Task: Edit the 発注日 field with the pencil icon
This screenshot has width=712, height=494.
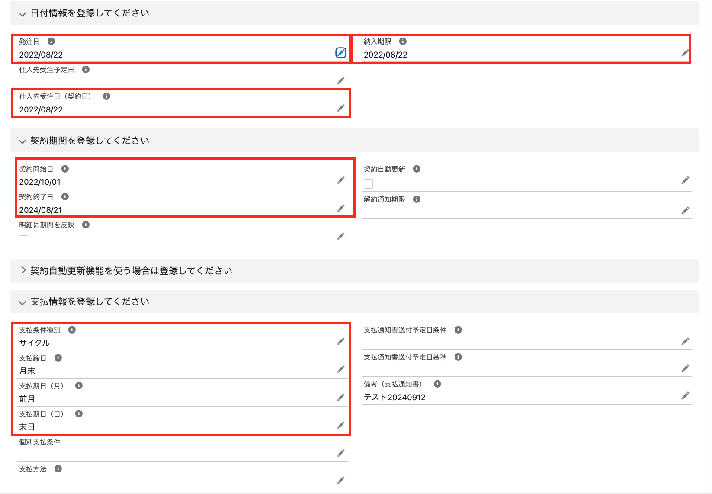Action: pos(341,53)
